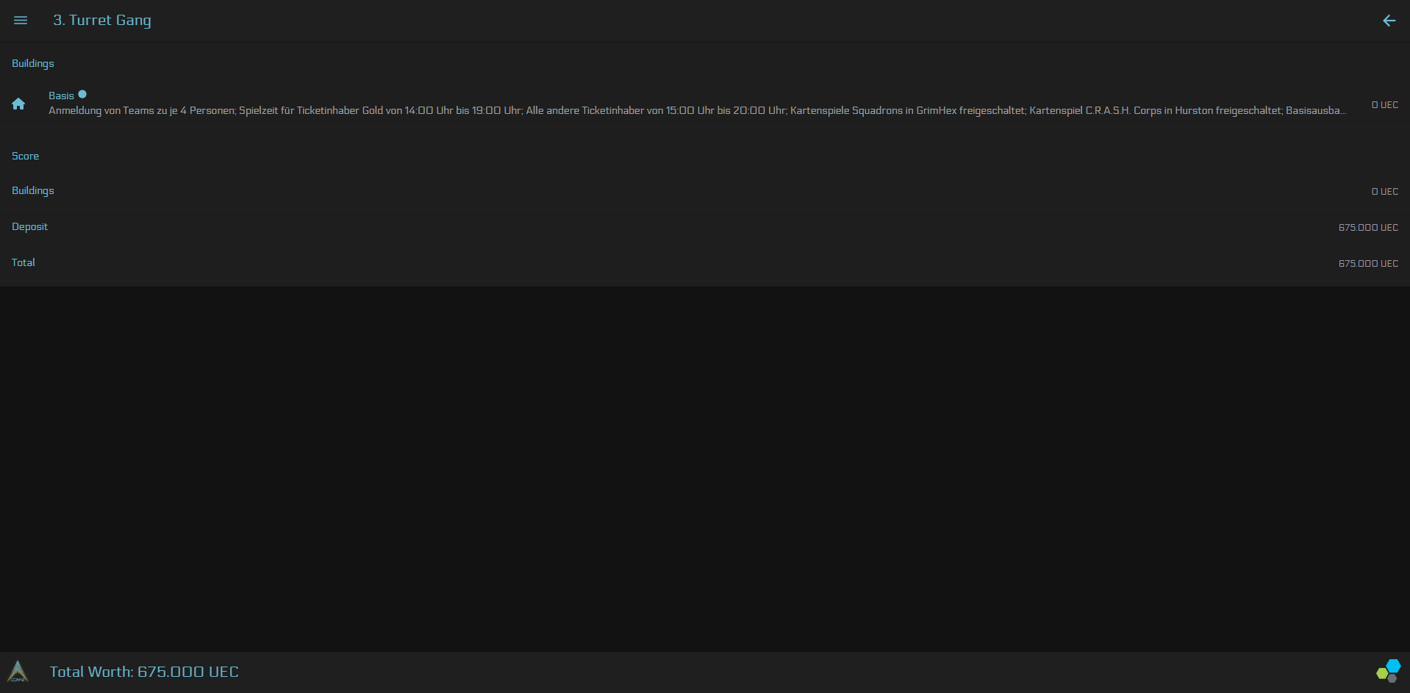
Task: Click the CONMS logo in the bottom bar
Action: click(x=18, y=671)
